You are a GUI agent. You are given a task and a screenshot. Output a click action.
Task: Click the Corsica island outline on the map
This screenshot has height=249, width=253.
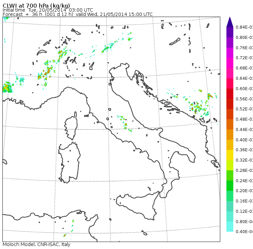click(x=71, y=126)
